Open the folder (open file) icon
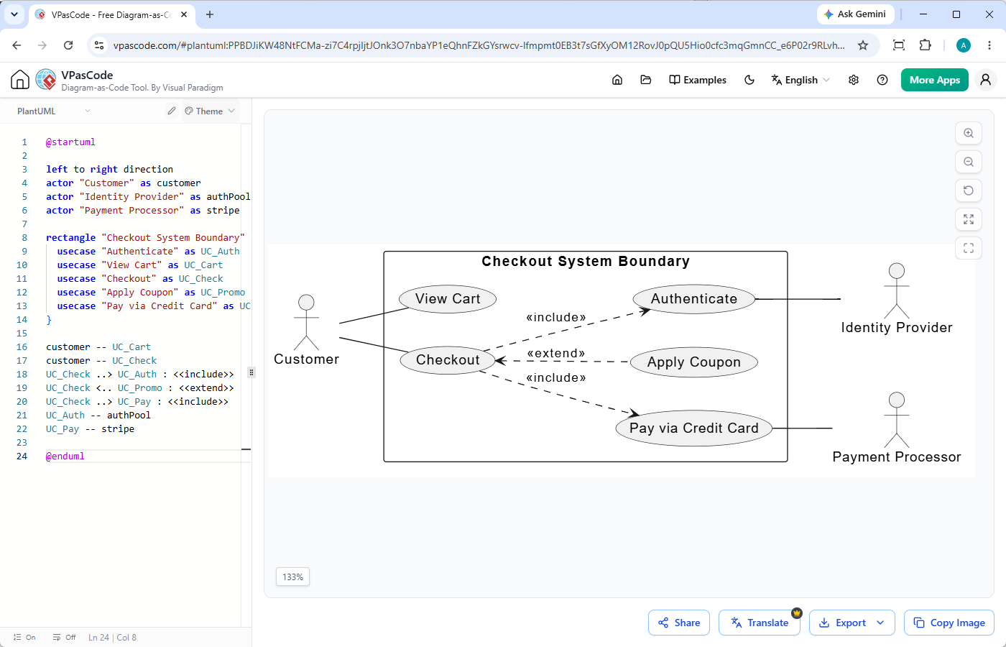1006x647 pixels. (x=646, y=80)
